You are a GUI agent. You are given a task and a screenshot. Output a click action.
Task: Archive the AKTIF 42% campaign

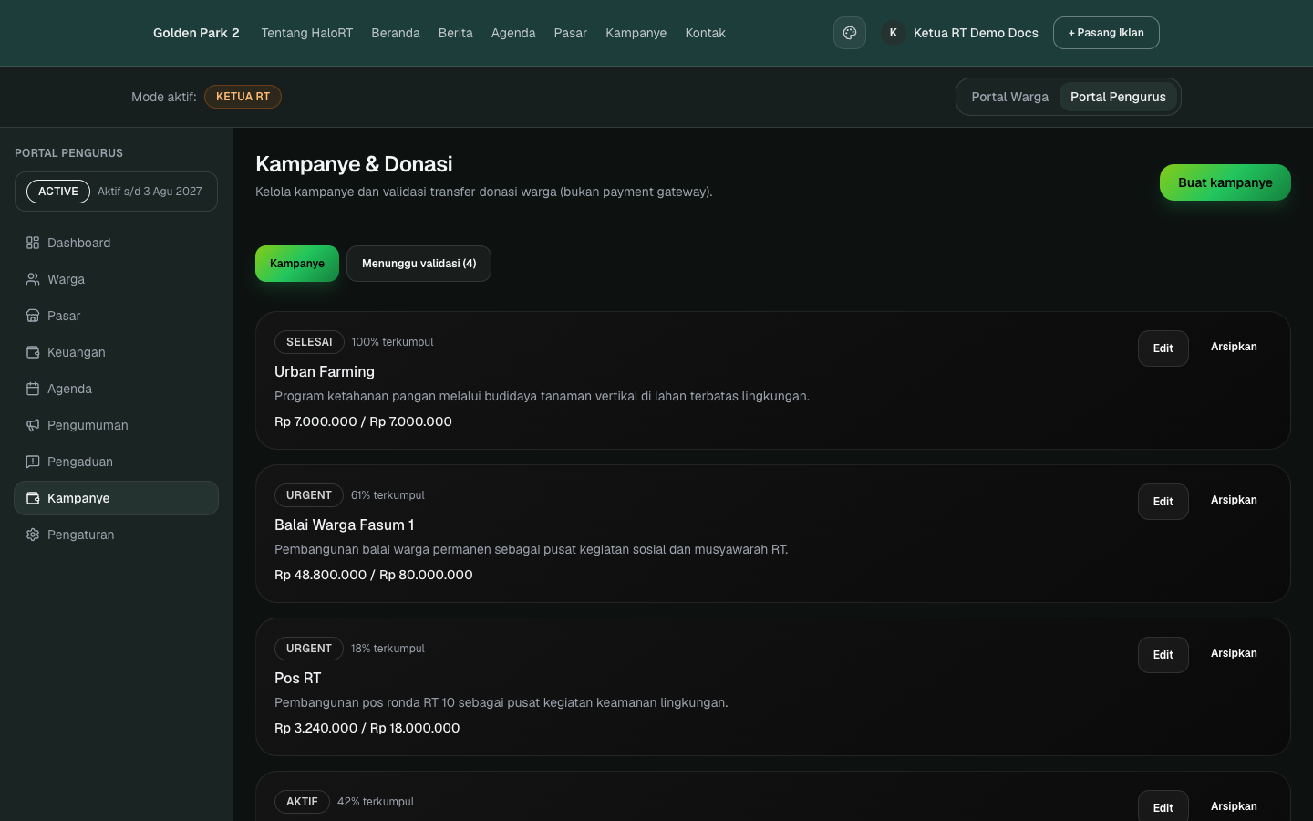(1234, 806)
